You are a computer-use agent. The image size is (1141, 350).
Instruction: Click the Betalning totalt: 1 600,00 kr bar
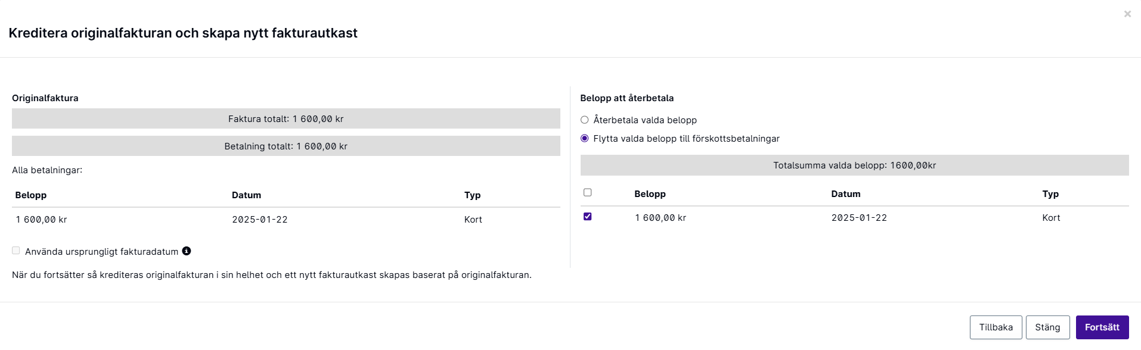[286, 146]
